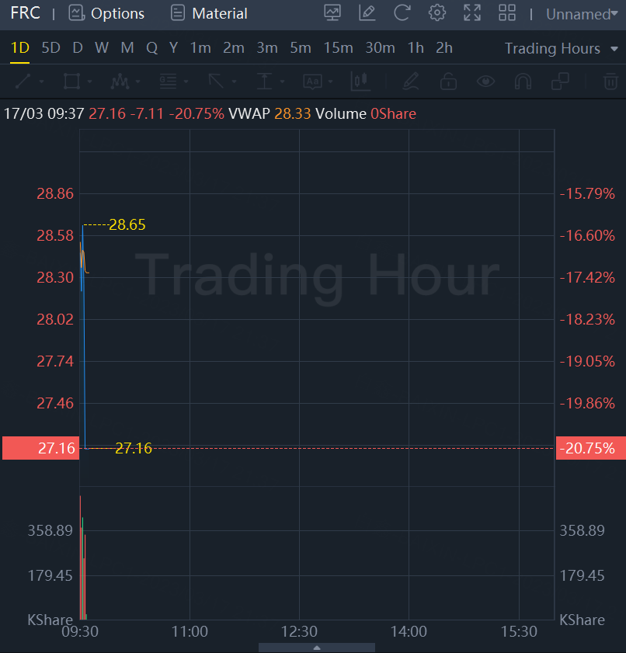Screen dimensions: 626x653
Task: Open the chart monitor icon in header
Action: coord(332,13)
